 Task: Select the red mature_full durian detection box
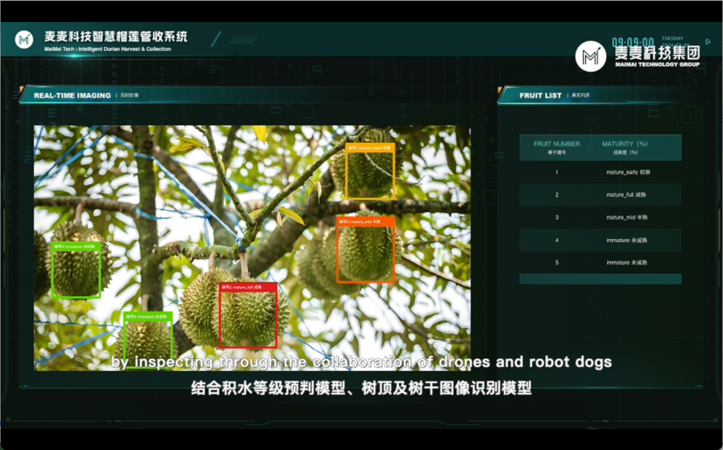pyautogui.click(x=248, y=315)
